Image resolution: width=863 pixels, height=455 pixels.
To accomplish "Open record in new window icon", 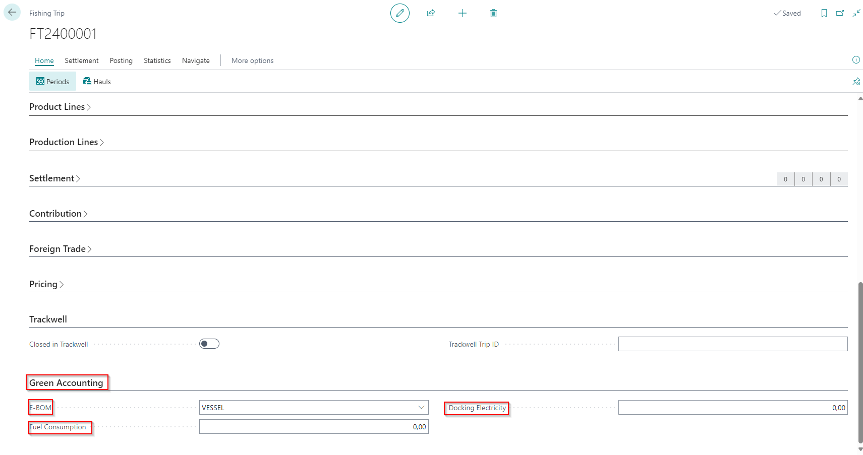I will (840, 13).
